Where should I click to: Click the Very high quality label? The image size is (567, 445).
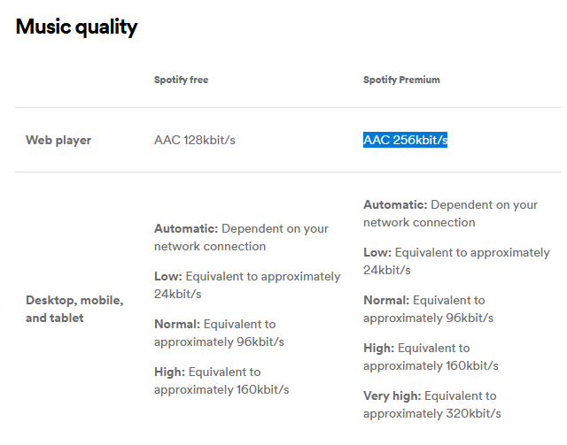[392, 395]
